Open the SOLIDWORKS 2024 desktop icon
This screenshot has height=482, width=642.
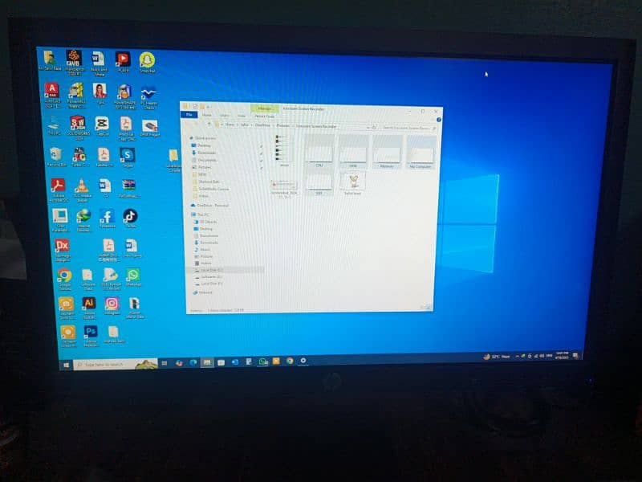point(77,128)
